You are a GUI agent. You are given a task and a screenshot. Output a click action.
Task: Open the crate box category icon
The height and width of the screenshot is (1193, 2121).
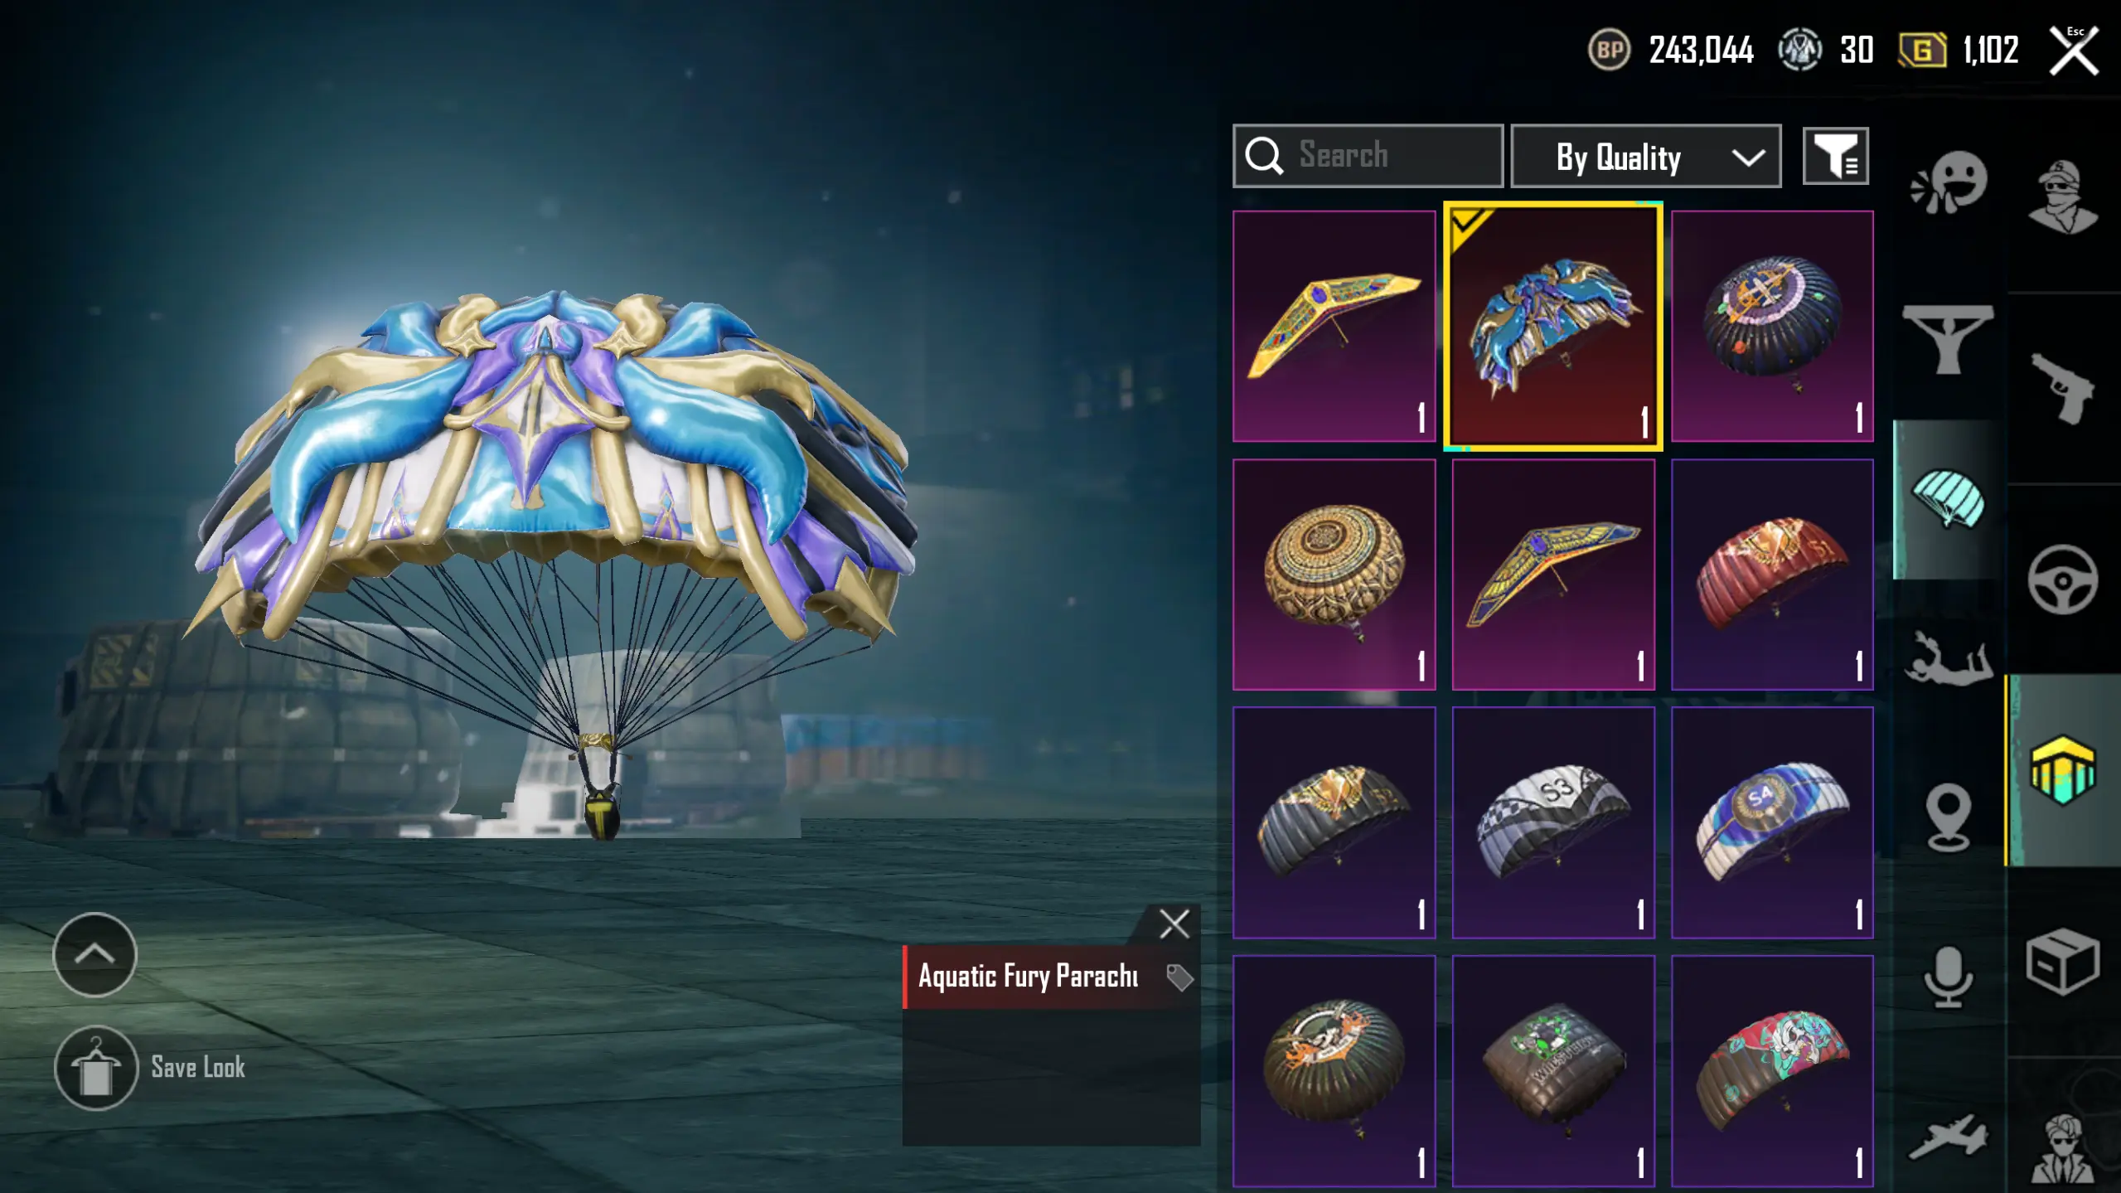pos(2063,962)
